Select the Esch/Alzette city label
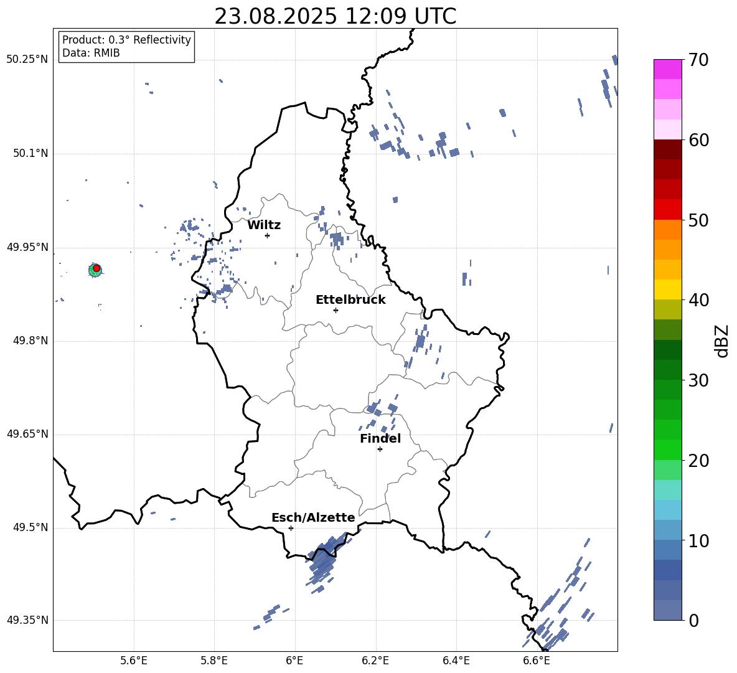 click(x=313, y=518)
